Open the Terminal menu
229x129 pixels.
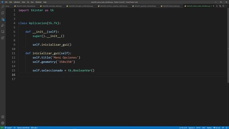pos(38,2)
